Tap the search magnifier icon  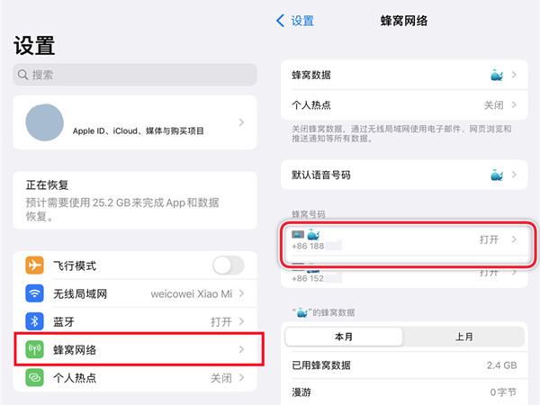tap(23, 75)
